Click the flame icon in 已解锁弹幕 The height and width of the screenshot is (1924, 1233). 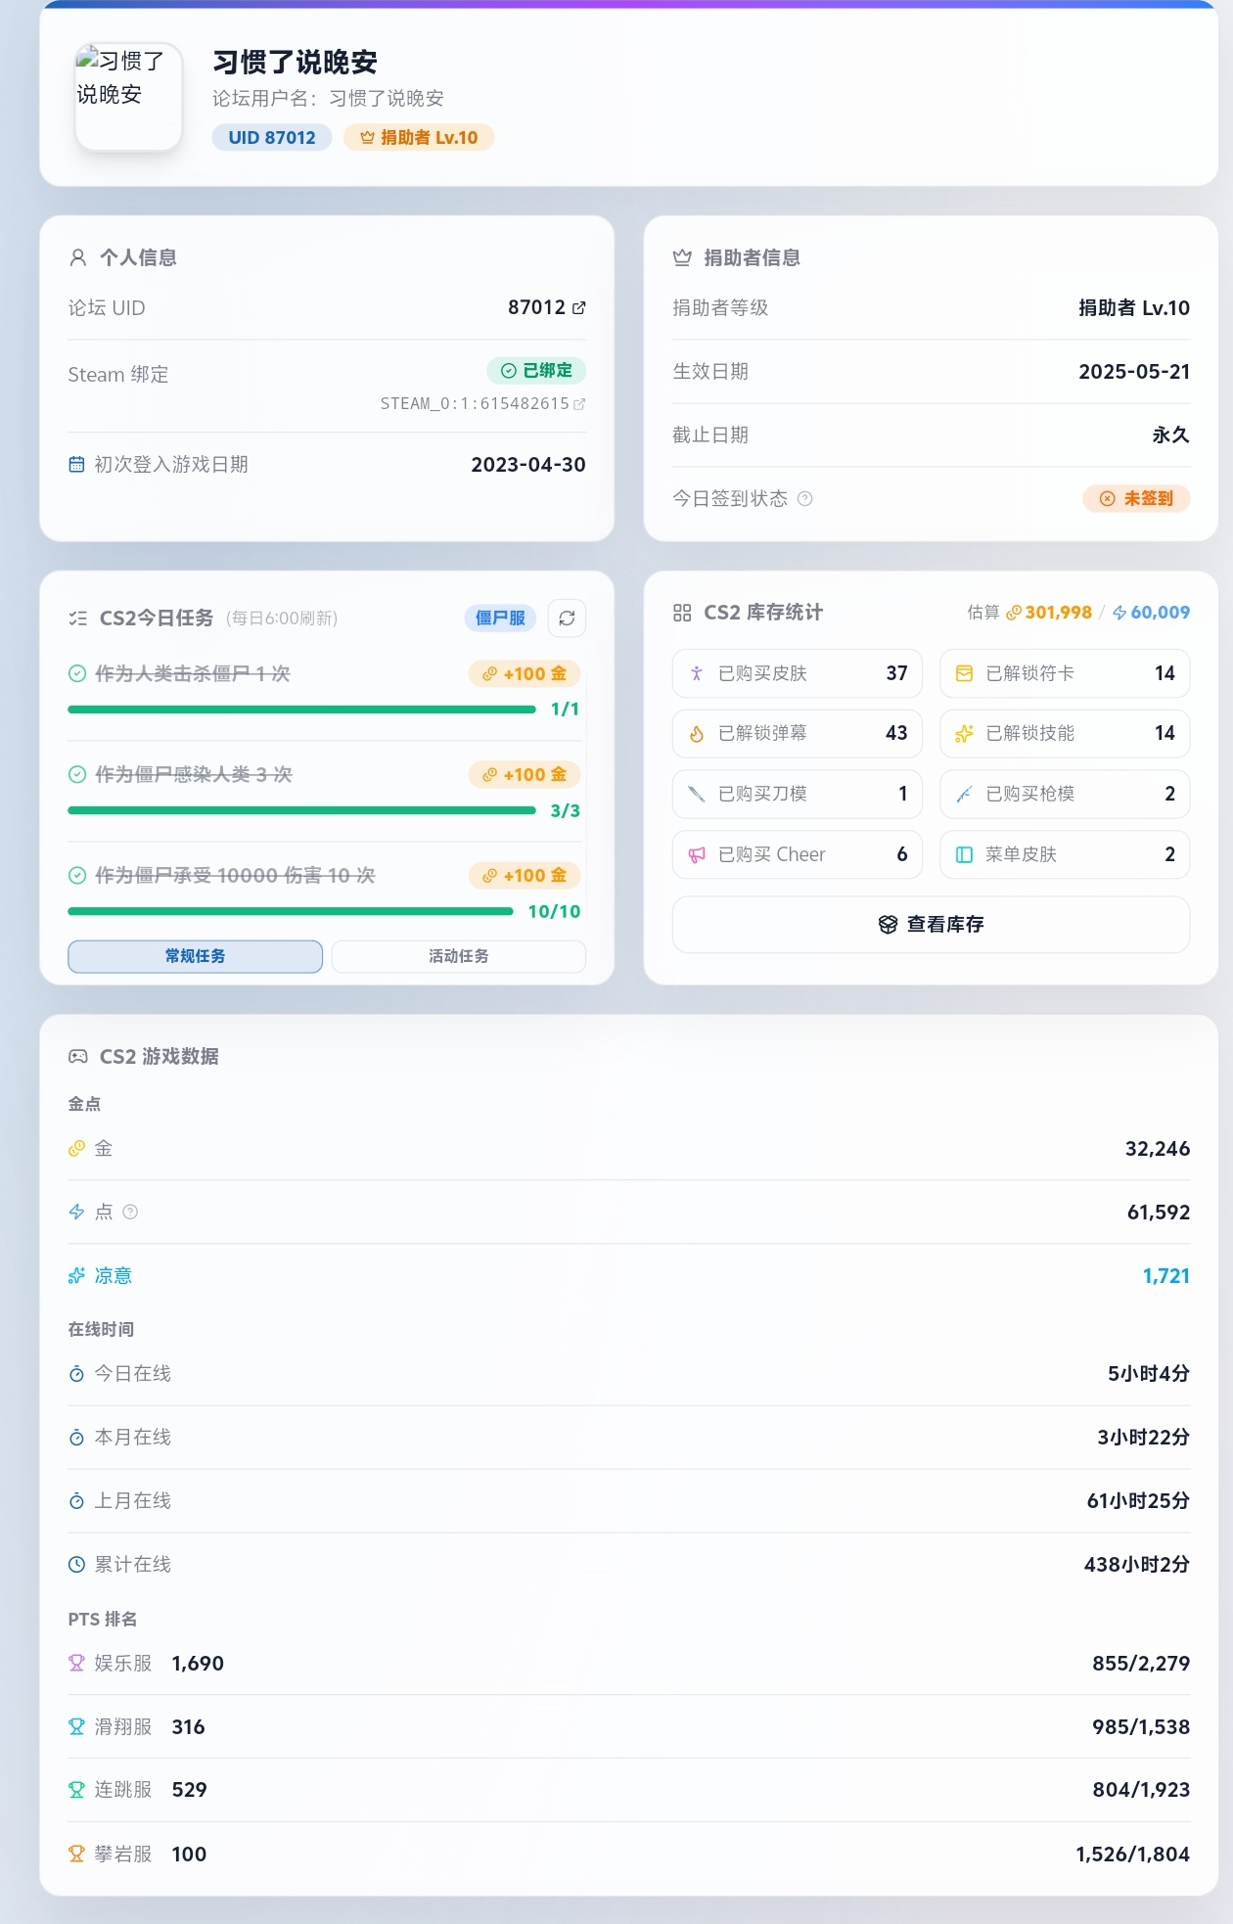tap(697, 734)
